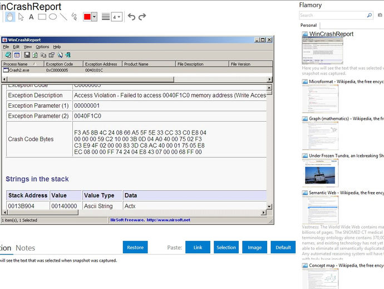Click the 0040101C exception address cell
The width and height of the screenshot is (384, 289).
coord(94,70)
